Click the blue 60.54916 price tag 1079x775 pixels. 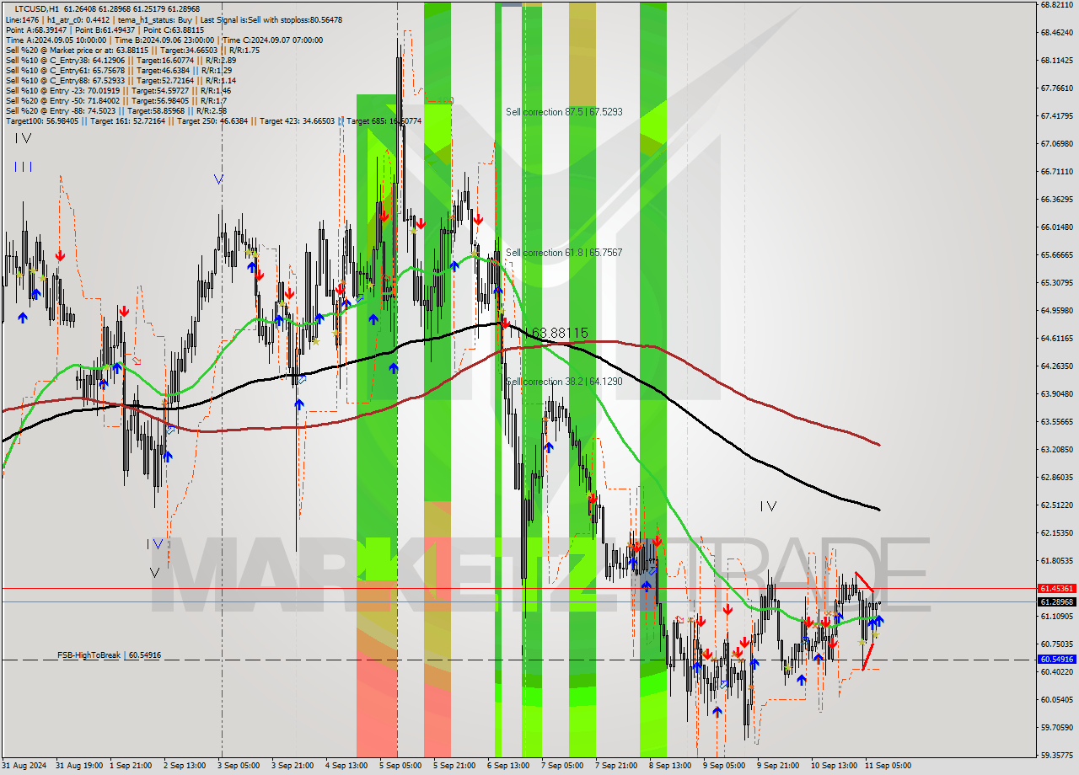point(1056,659)
